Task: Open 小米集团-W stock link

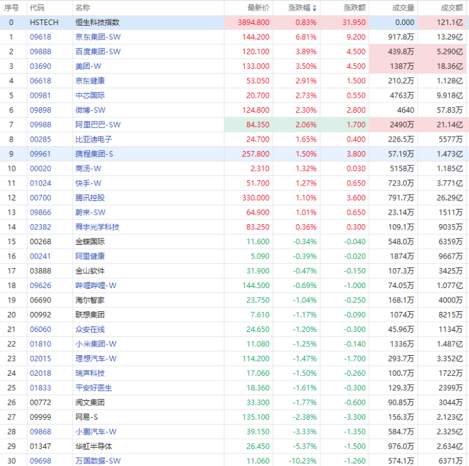Action: pyautogui.click(x=96, y=344)
